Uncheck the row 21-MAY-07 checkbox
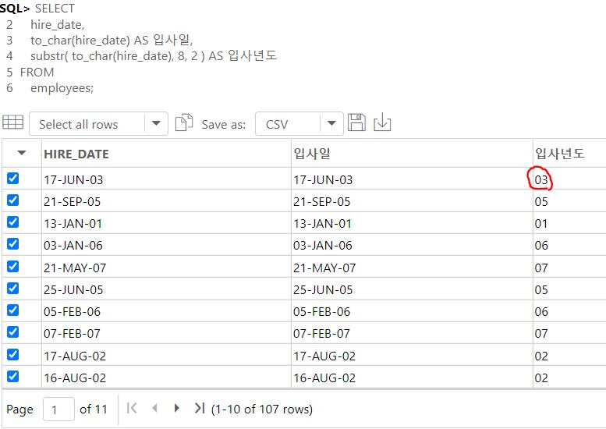Screen dimensions: 606x429 click(12, 266)
